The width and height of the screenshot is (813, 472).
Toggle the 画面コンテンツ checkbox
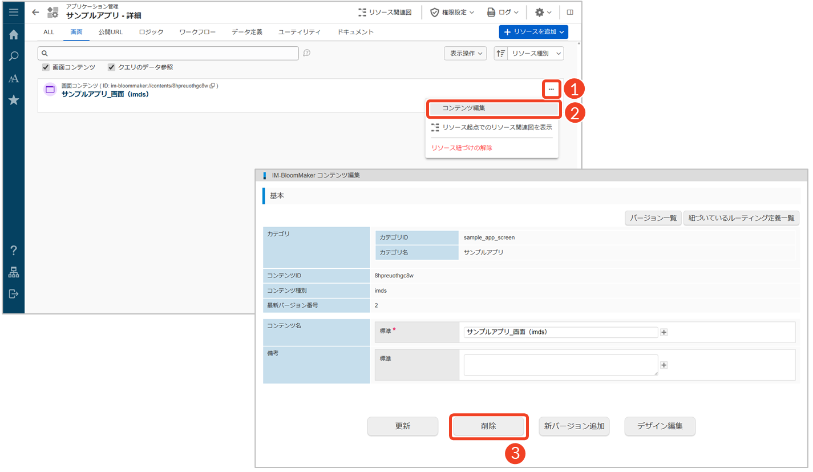[x=46, y=67]
